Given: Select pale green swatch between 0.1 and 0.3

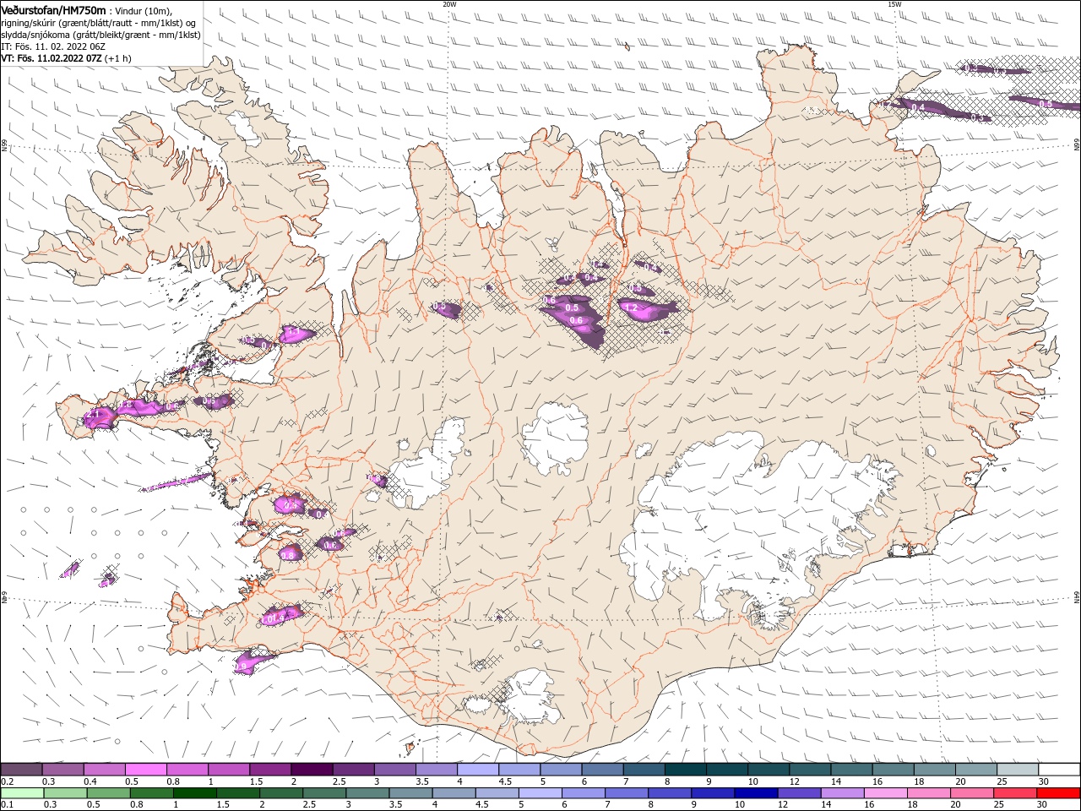Looking at the screenshot, I should (x=22, y=793).
